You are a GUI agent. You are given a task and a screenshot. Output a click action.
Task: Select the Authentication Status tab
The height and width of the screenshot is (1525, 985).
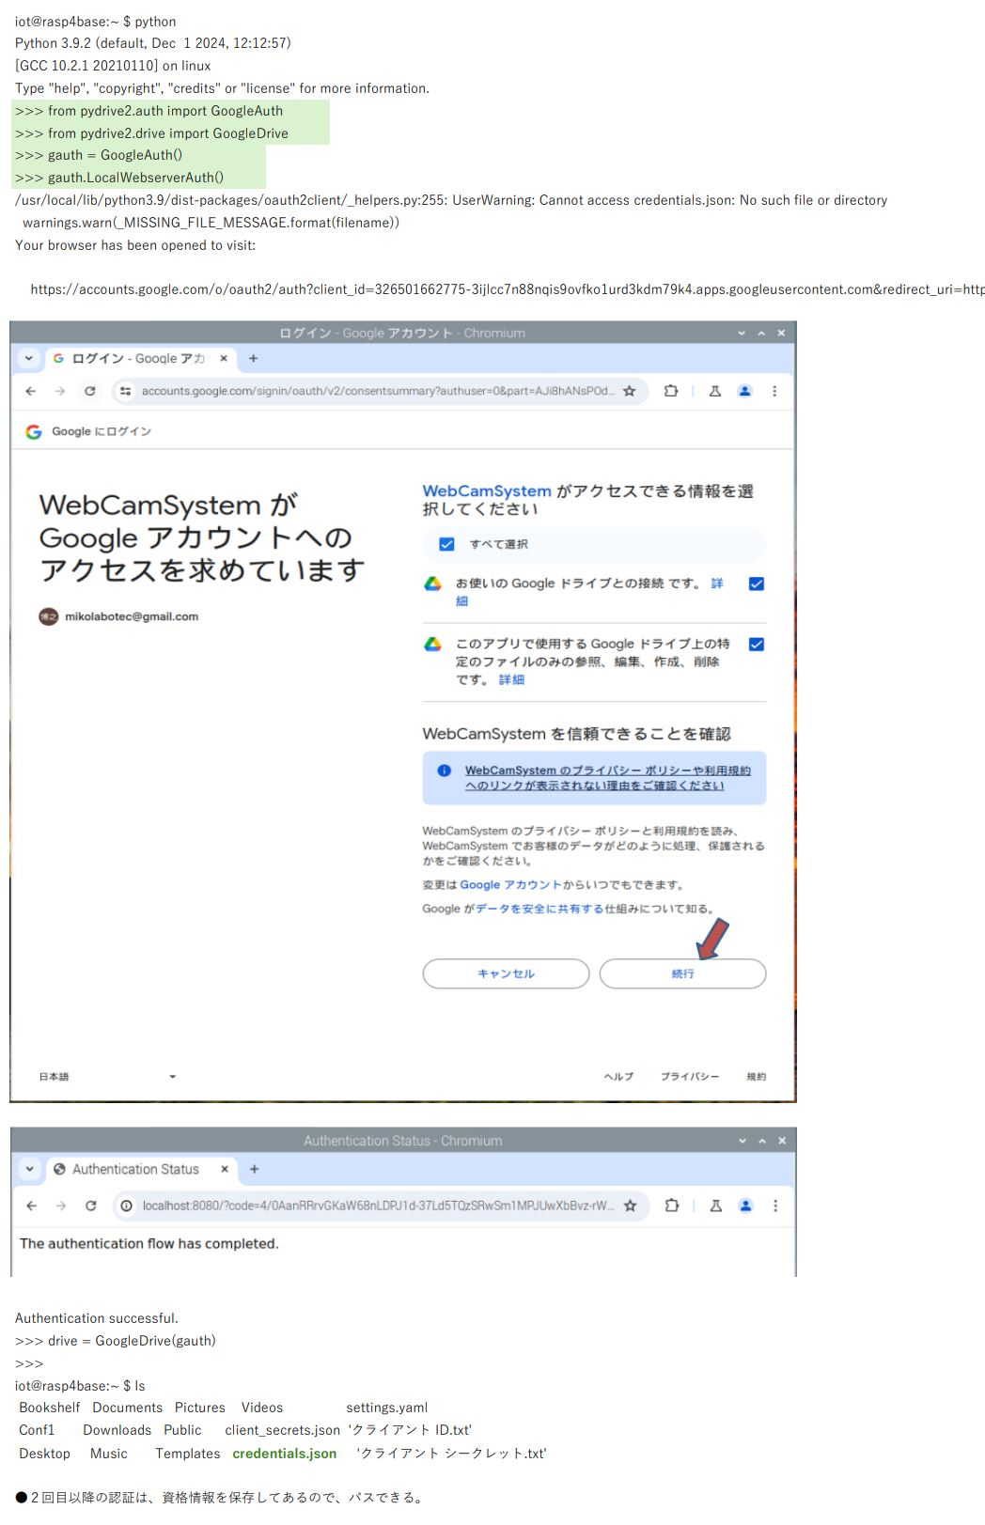142,1169
